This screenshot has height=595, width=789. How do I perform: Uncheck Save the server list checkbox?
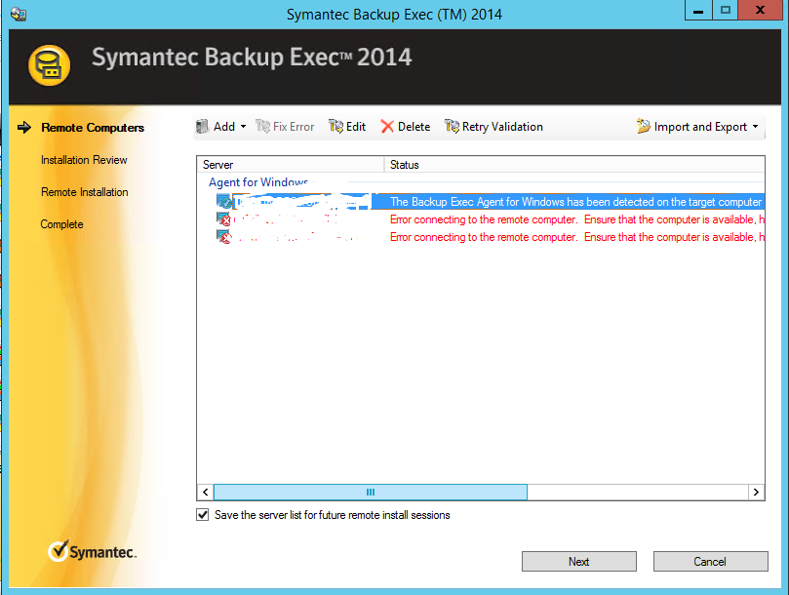coord(202,515)
